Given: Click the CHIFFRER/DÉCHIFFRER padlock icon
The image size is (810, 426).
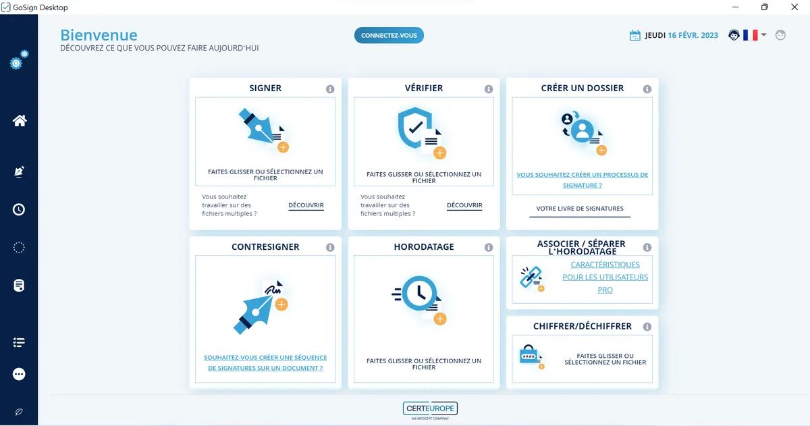Looking at the screenshot, I should [x=531, y=357].
